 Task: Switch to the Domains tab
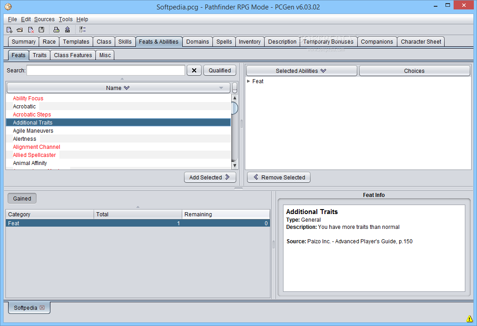(x=198, y=42)
